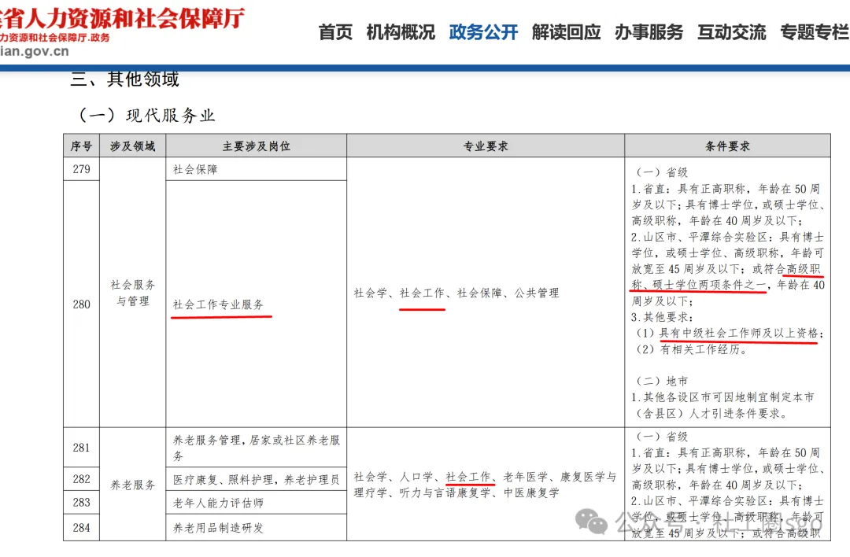Select the 政务公开 navigation tab
The image size is (850, 557).
pos(483,32)
